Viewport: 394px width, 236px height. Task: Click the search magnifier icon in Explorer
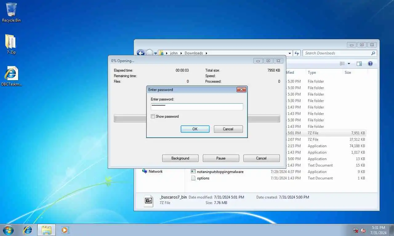tap(373, 53)
